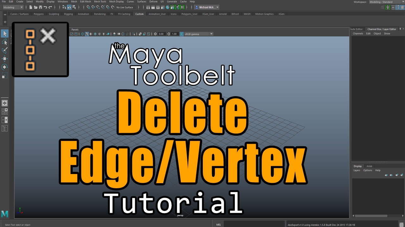Open the sRGB gamma view transform dropdown

[x=199, y=34]
